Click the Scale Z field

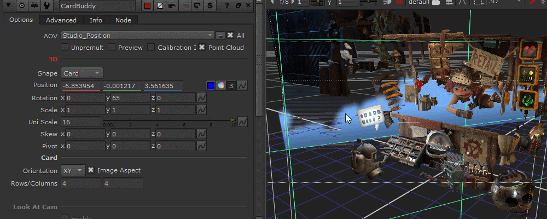pyautogui.click(x=176, y=110)
